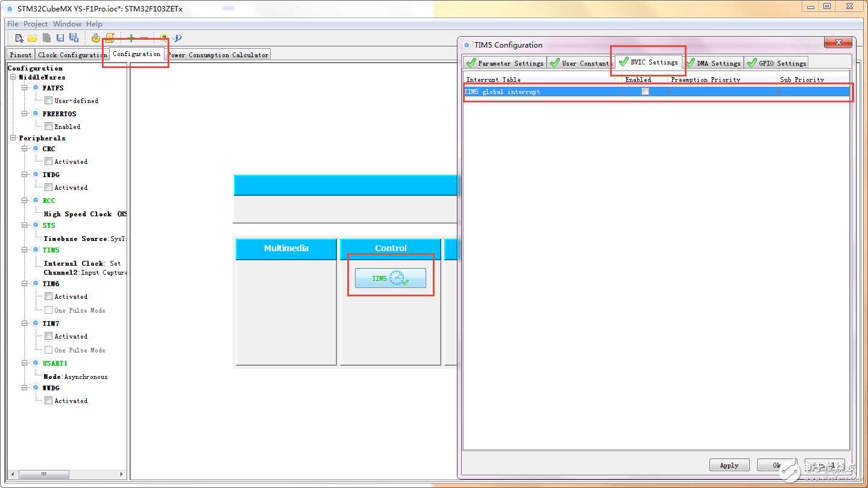Click the gear icon beside SYS

(x=36, y=225)
